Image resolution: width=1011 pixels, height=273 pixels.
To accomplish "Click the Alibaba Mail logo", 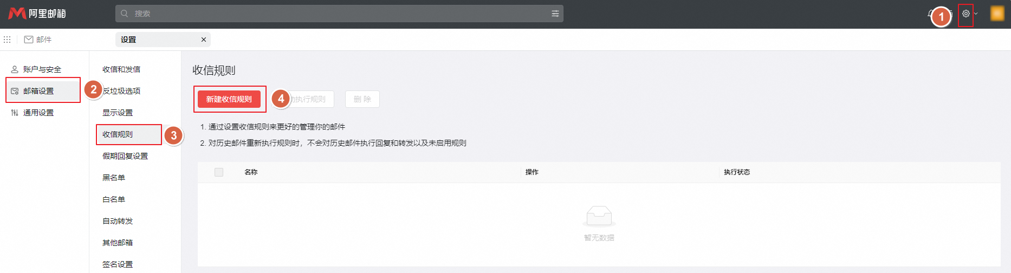I will [x=37, y=14].
